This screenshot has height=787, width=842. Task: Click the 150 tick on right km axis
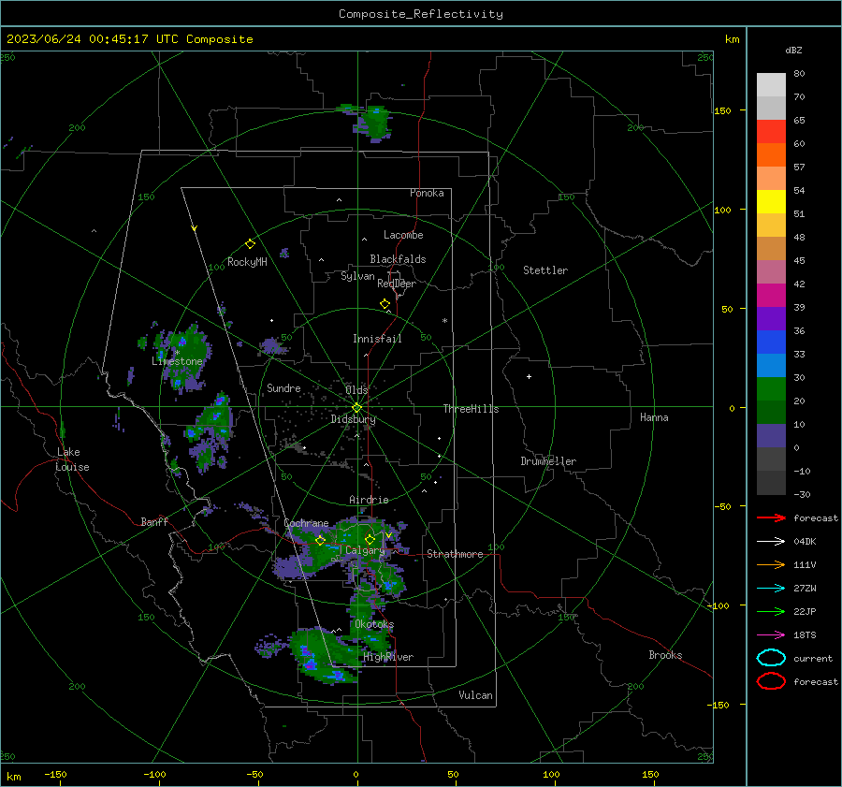[722, 110]
